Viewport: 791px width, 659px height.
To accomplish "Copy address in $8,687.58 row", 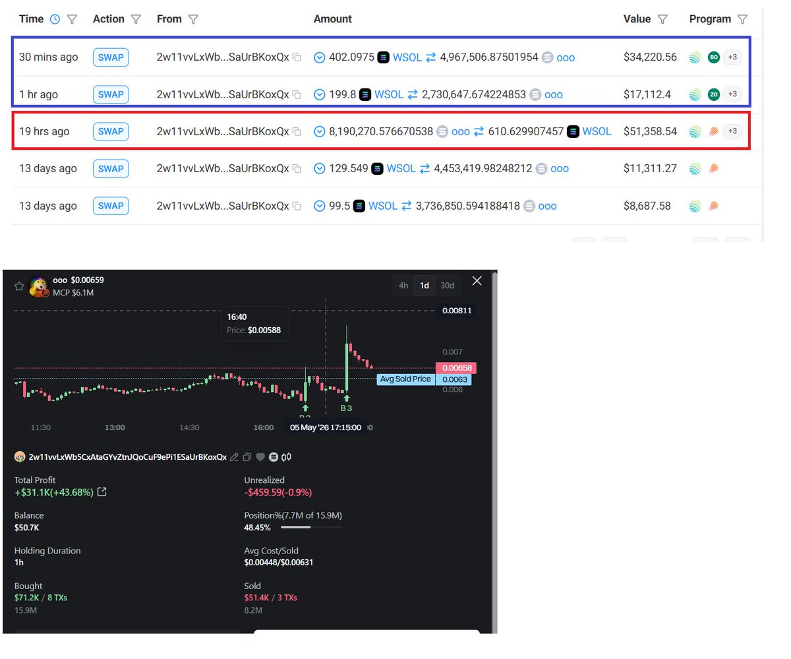I will [x=297, y=206].
